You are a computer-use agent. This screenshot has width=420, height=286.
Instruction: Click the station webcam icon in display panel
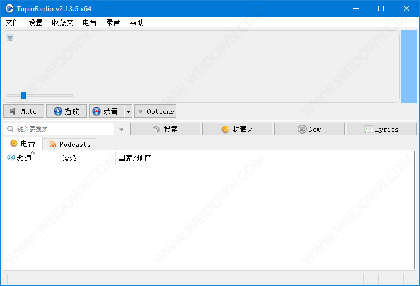click(10, 37)
